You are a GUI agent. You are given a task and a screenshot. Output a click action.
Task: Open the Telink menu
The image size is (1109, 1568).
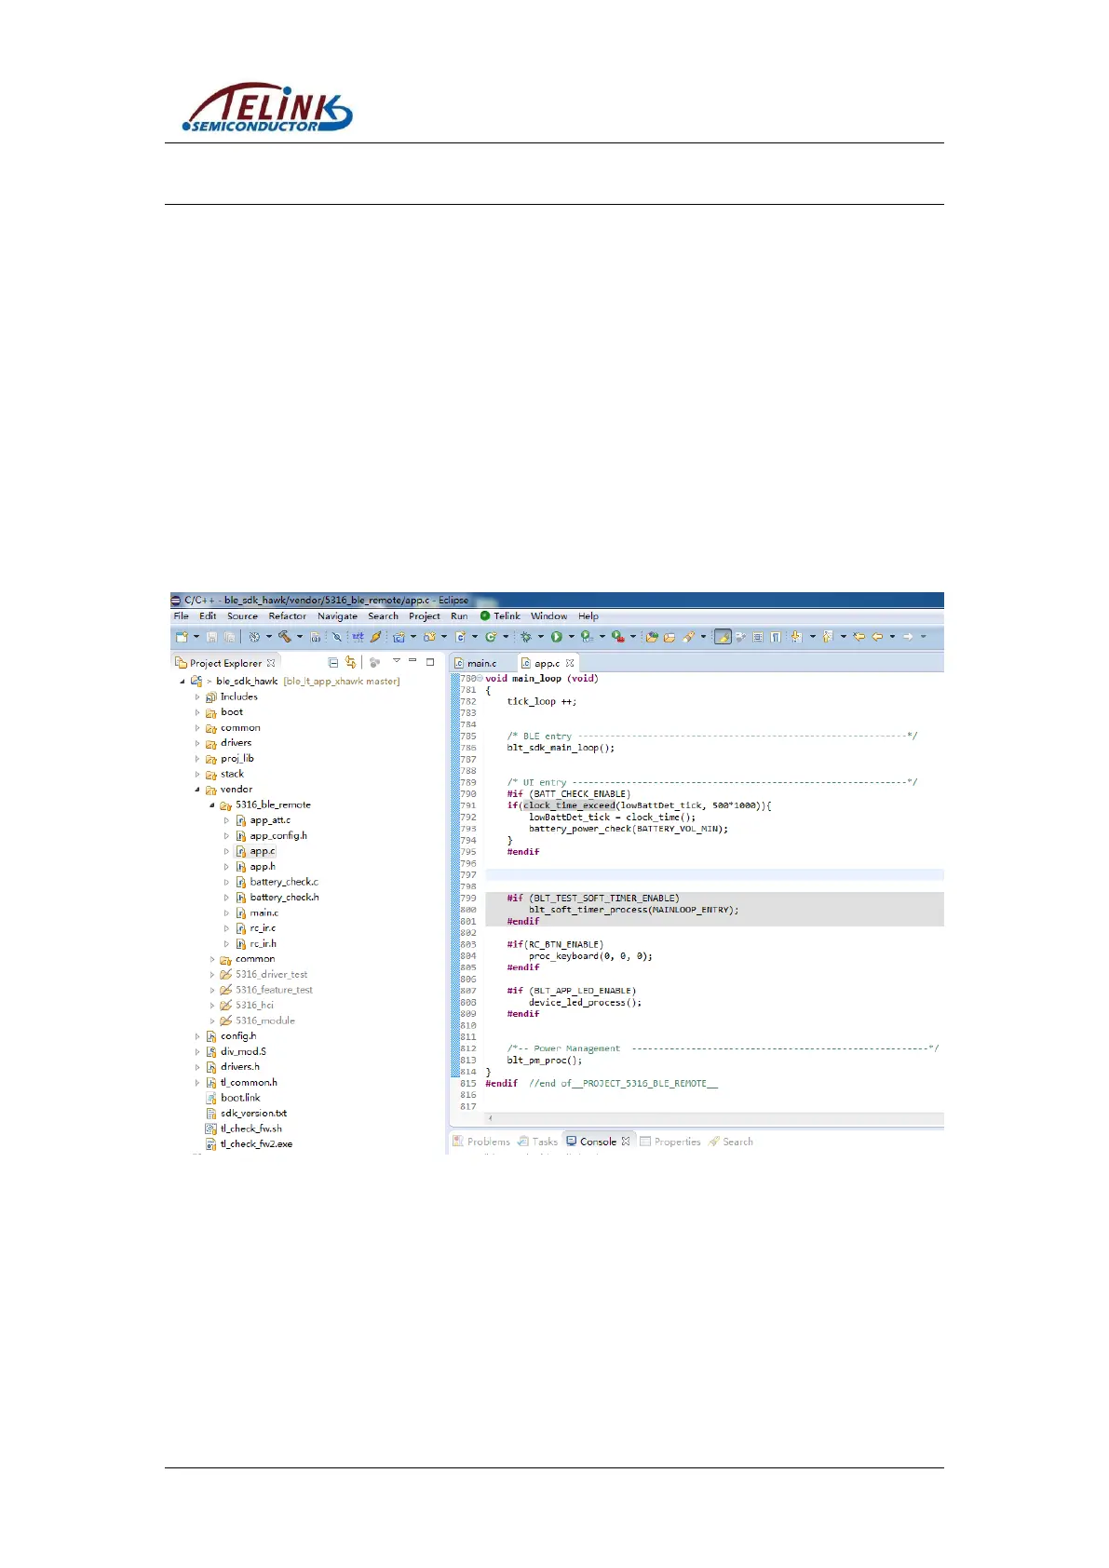pos(506,616)
